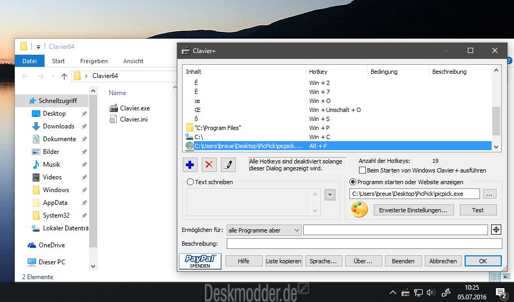Delete selected hotkey with red X
514x302 pixels.
[x=209, y=165]
